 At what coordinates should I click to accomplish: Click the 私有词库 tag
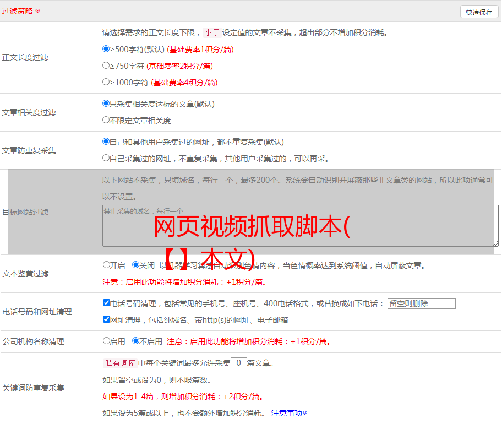coord(119,363)
